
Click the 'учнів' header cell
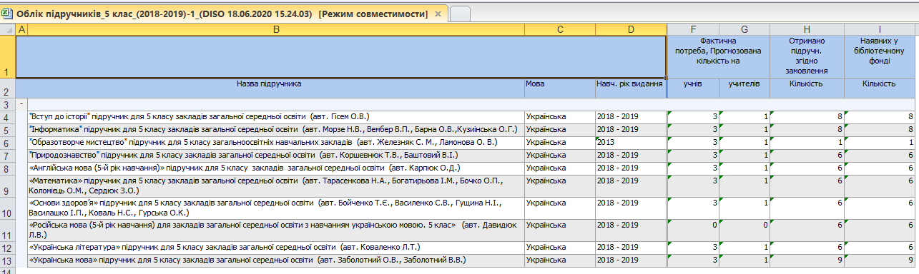tap(693, 88)
